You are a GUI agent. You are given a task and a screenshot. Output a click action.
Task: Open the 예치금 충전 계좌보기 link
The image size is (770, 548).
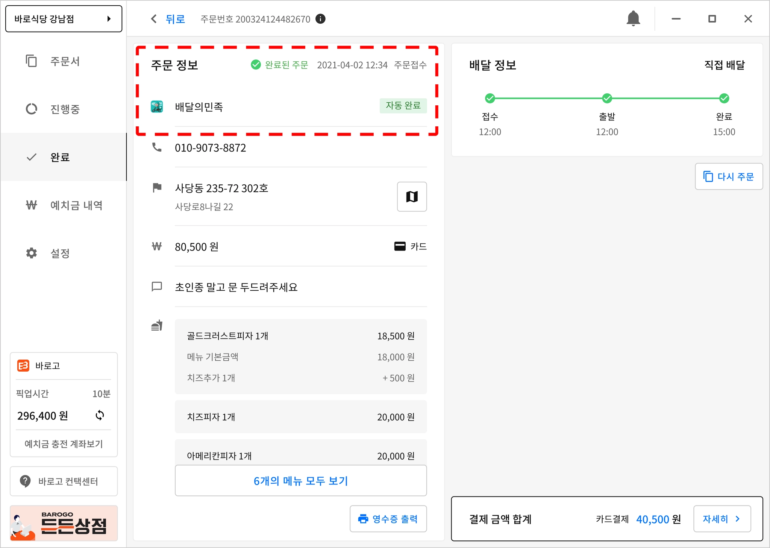pos(64,444)
